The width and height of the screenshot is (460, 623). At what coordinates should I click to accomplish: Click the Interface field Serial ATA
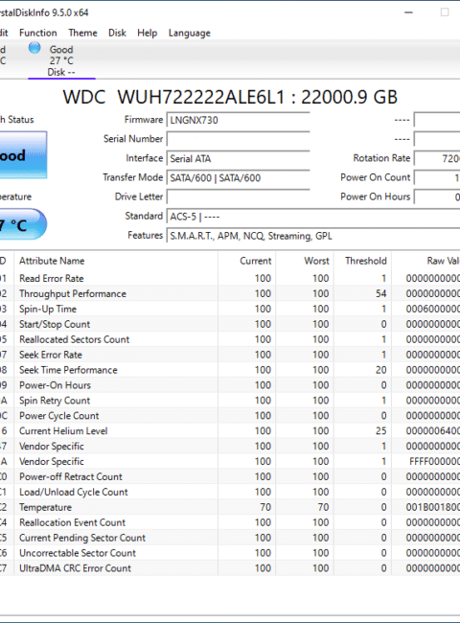click(238, 158)
